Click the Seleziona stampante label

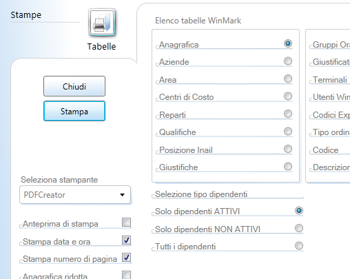pyautogui.click(x=59, y=180)
